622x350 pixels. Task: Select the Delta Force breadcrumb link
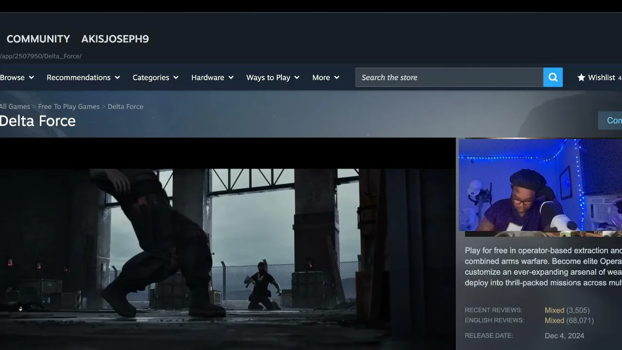(x=125, y=106)
